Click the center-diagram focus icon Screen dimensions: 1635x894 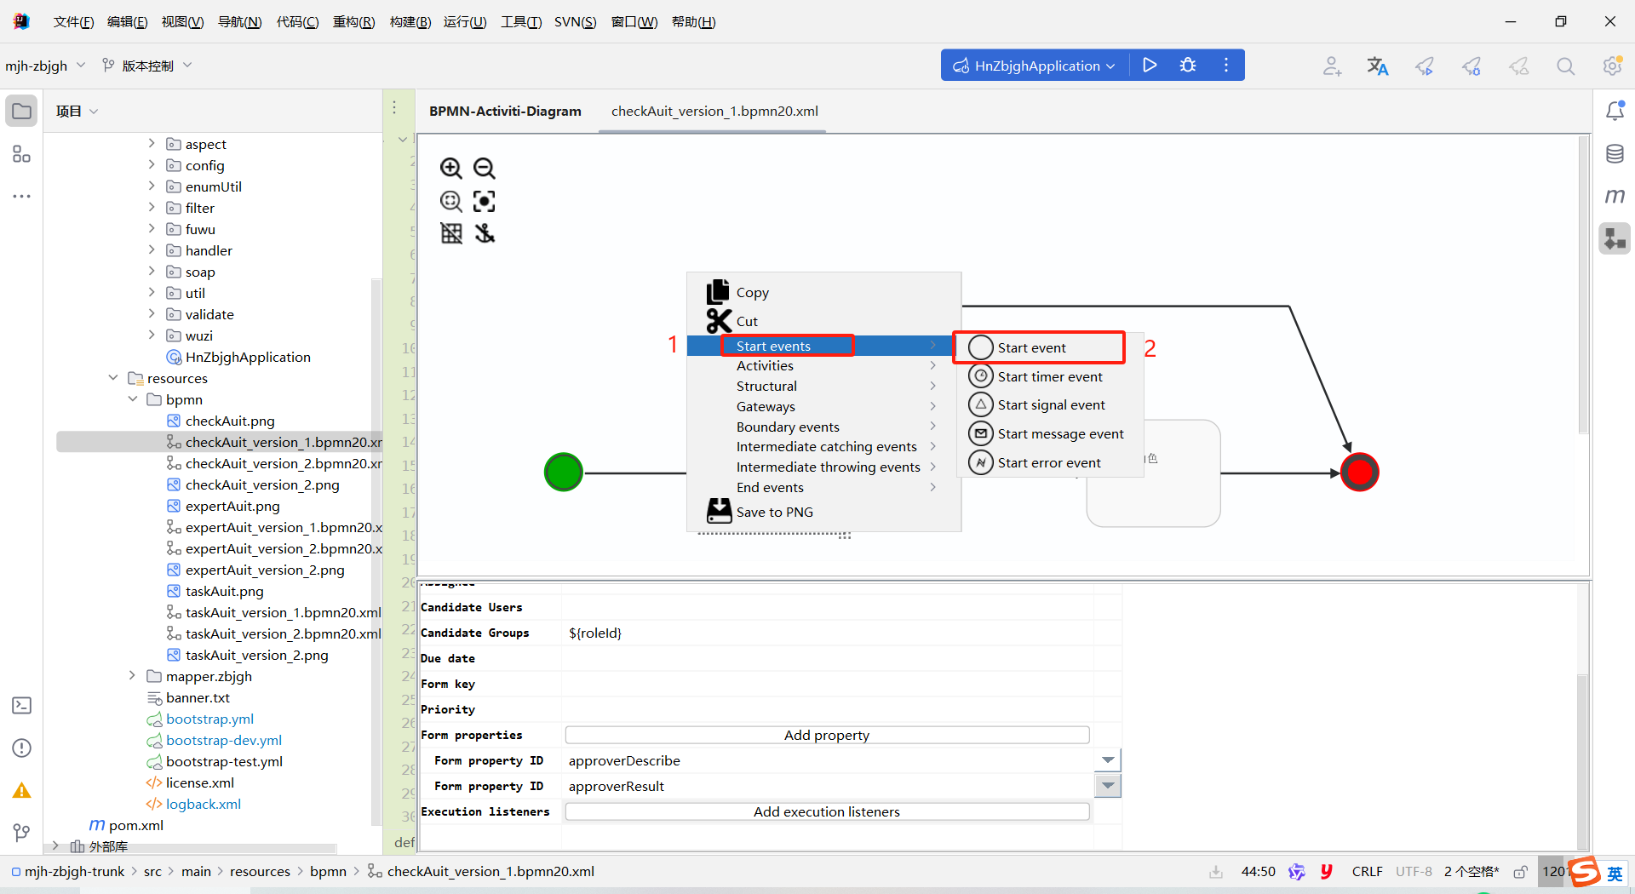click(x=484, y=202)
